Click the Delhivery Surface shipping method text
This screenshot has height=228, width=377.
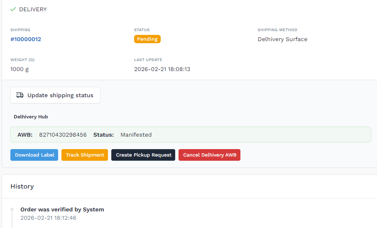282,39
